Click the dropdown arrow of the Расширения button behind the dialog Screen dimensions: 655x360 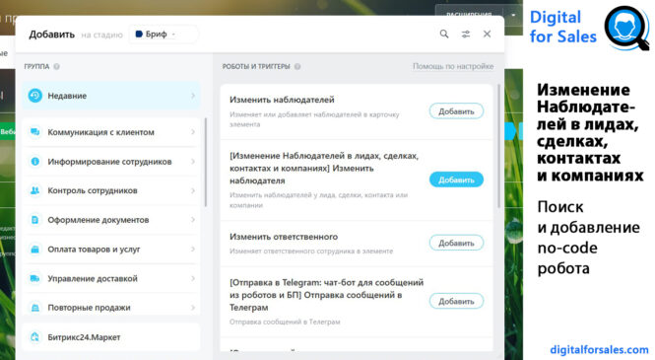point(513,15)
